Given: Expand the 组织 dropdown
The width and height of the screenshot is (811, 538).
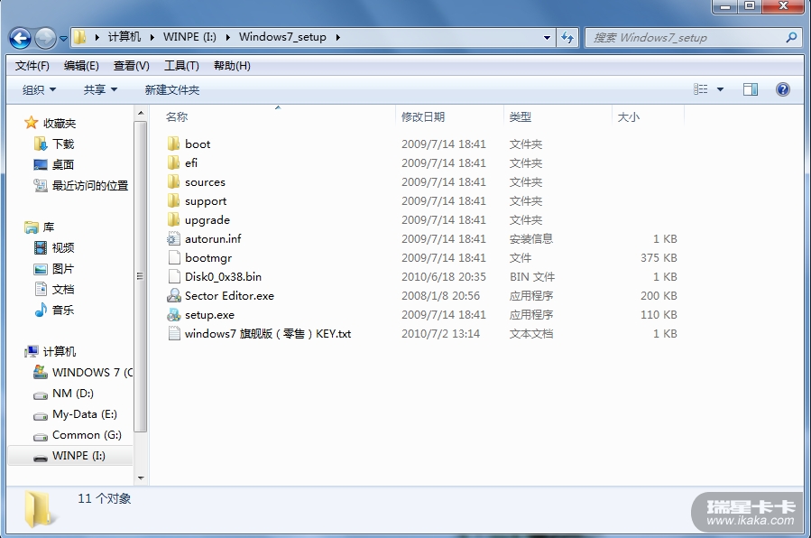Looking at the screenshot, I should [x=39, y=90].
